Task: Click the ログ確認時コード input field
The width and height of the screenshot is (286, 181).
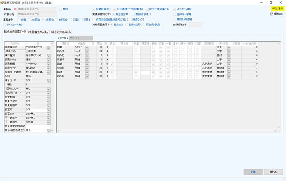Action: point(198,25)
